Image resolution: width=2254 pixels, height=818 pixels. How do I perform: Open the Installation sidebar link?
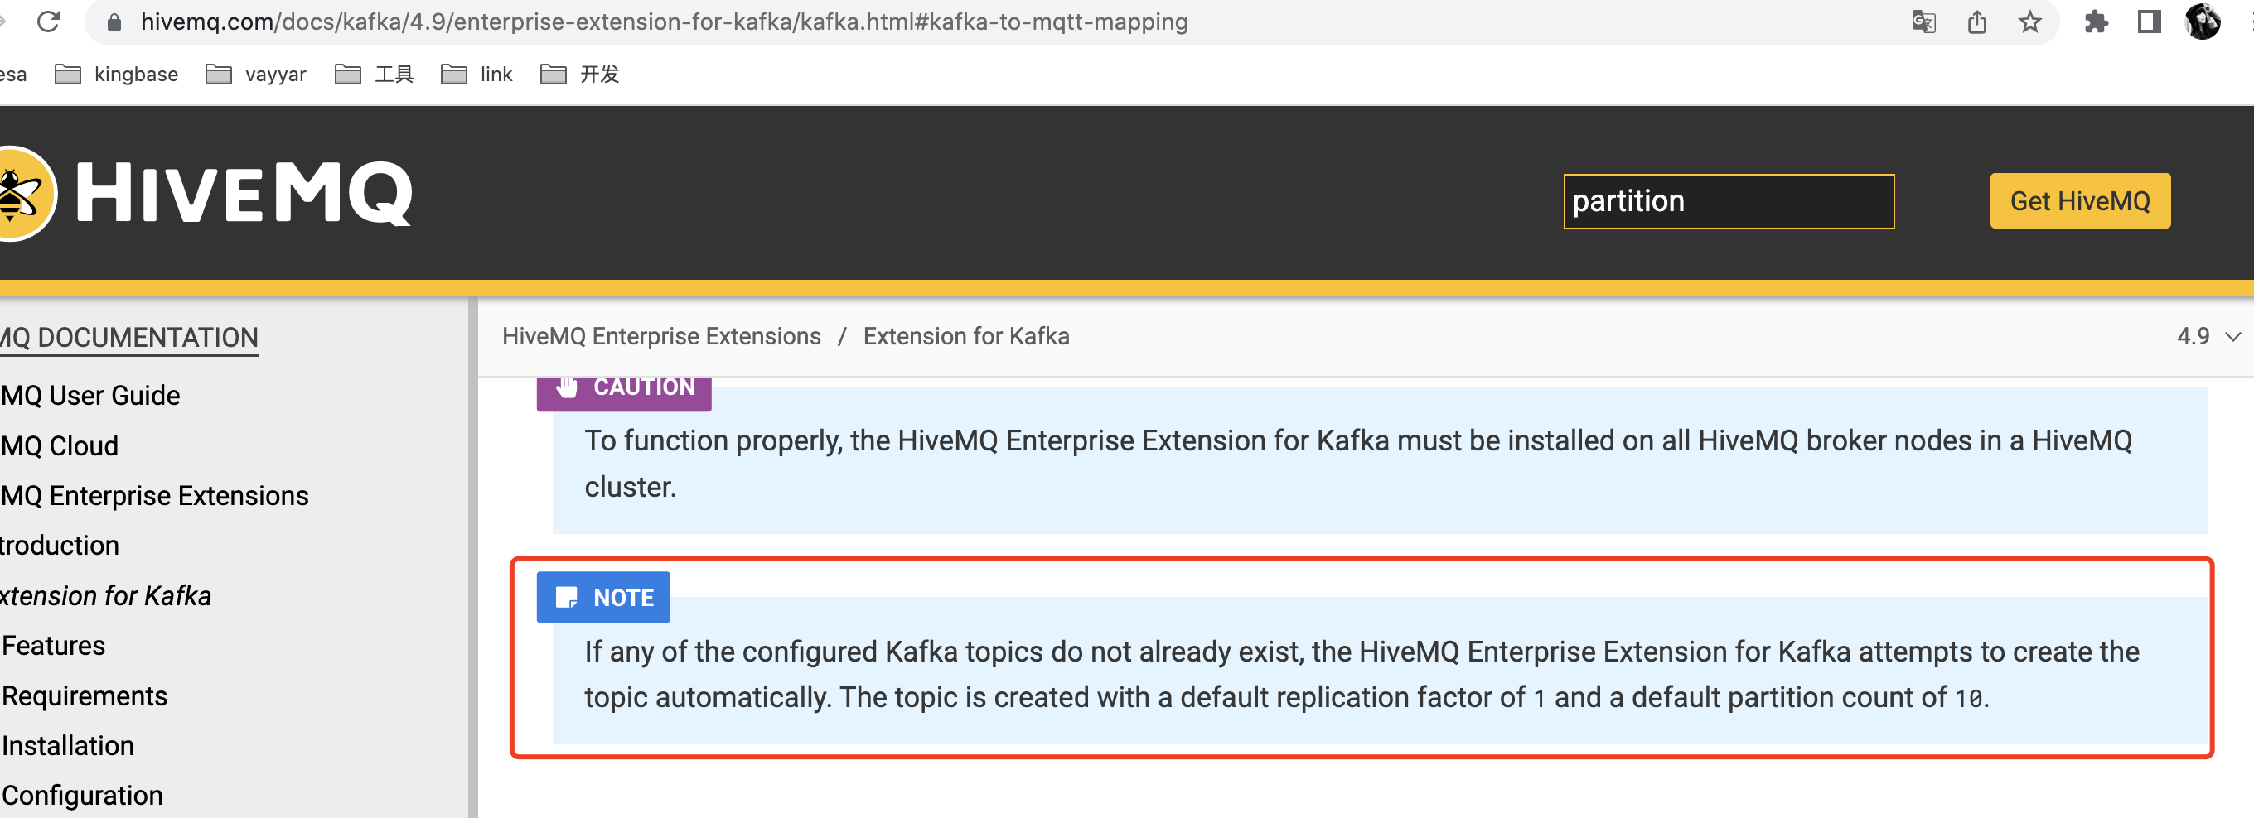66,744
